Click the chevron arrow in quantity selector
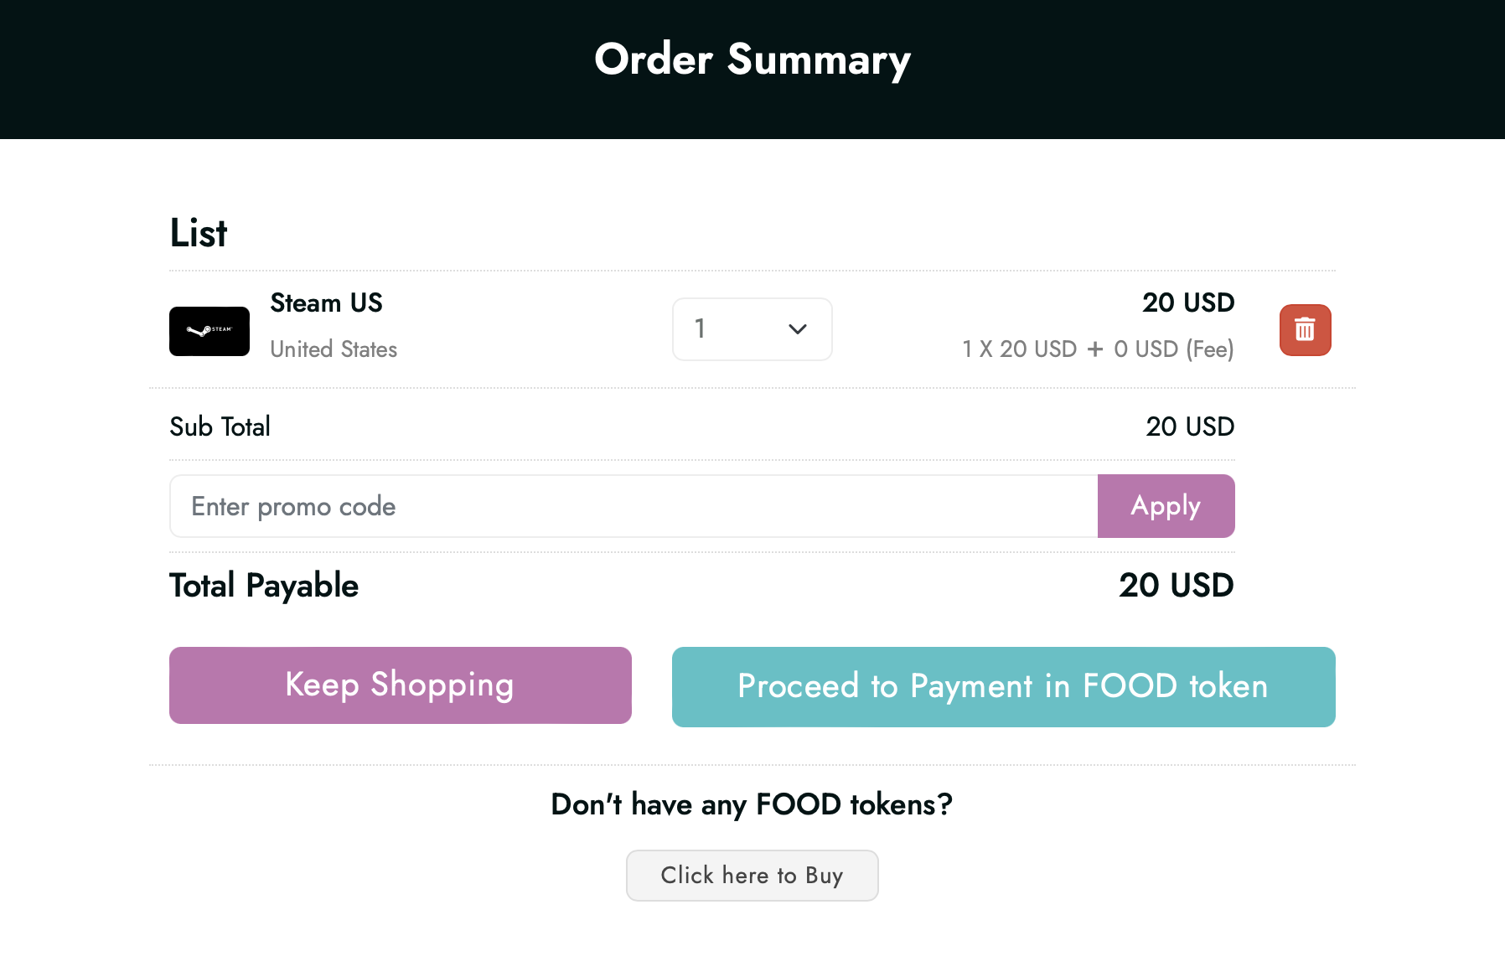The height and width of the screenshot is (977, 1505). pos(798,329)
